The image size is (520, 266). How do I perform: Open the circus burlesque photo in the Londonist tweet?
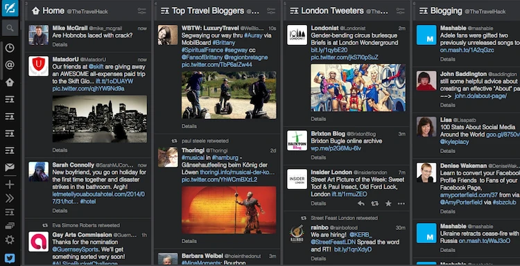point(358,88)
